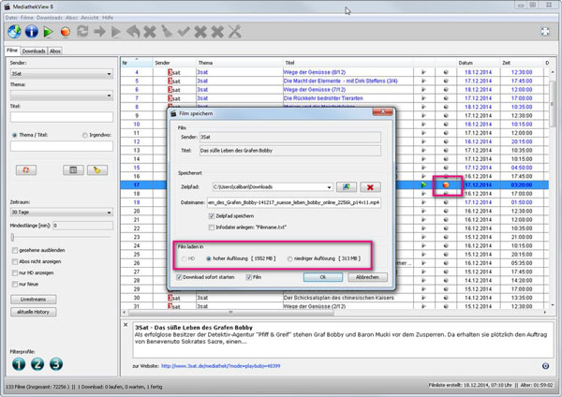Click the grey undo arrow toolbar icon

133,32
